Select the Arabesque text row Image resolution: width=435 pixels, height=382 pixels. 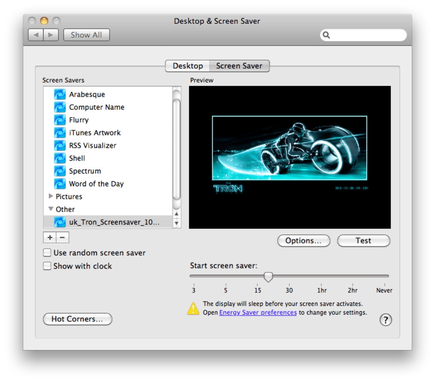pos(87,95)
